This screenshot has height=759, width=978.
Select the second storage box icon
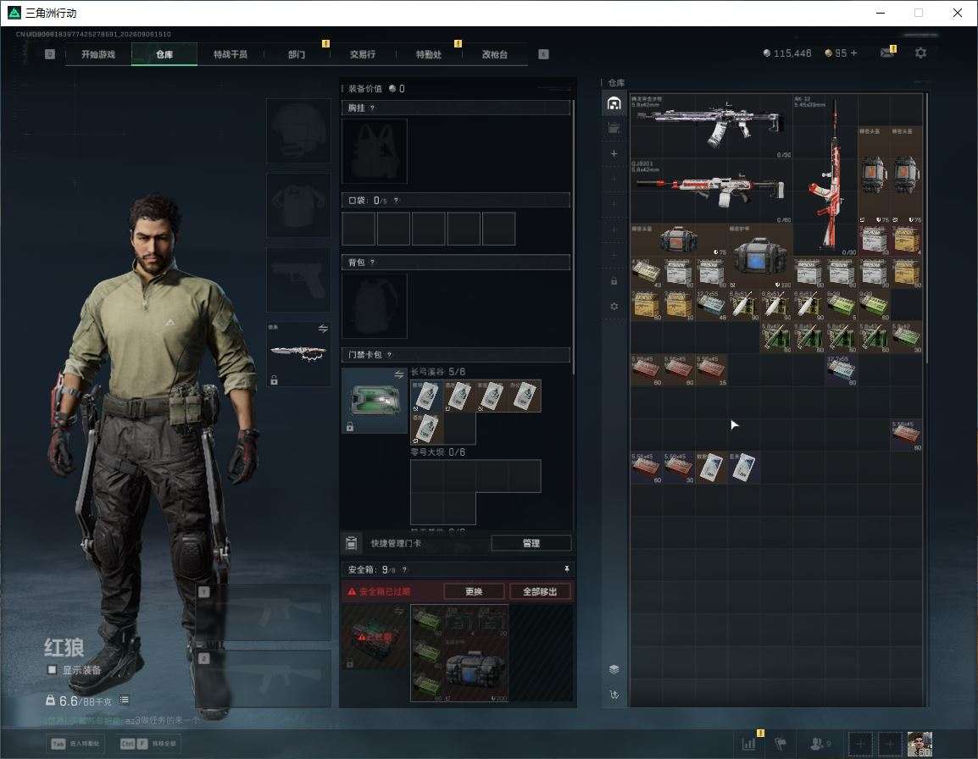point(614,128)
